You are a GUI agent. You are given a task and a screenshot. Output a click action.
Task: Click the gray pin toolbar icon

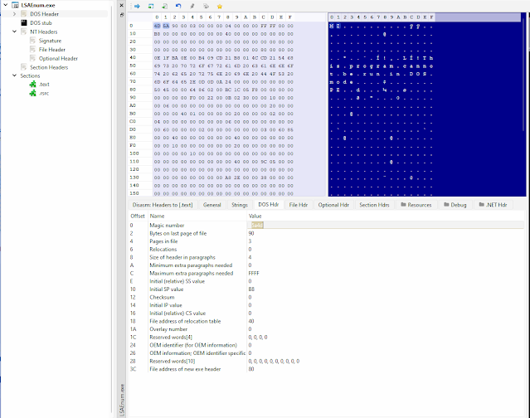(192, 6)
